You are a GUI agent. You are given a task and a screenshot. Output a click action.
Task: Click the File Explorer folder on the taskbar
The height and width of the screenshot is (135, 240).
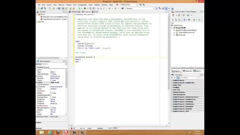(42, 132)
